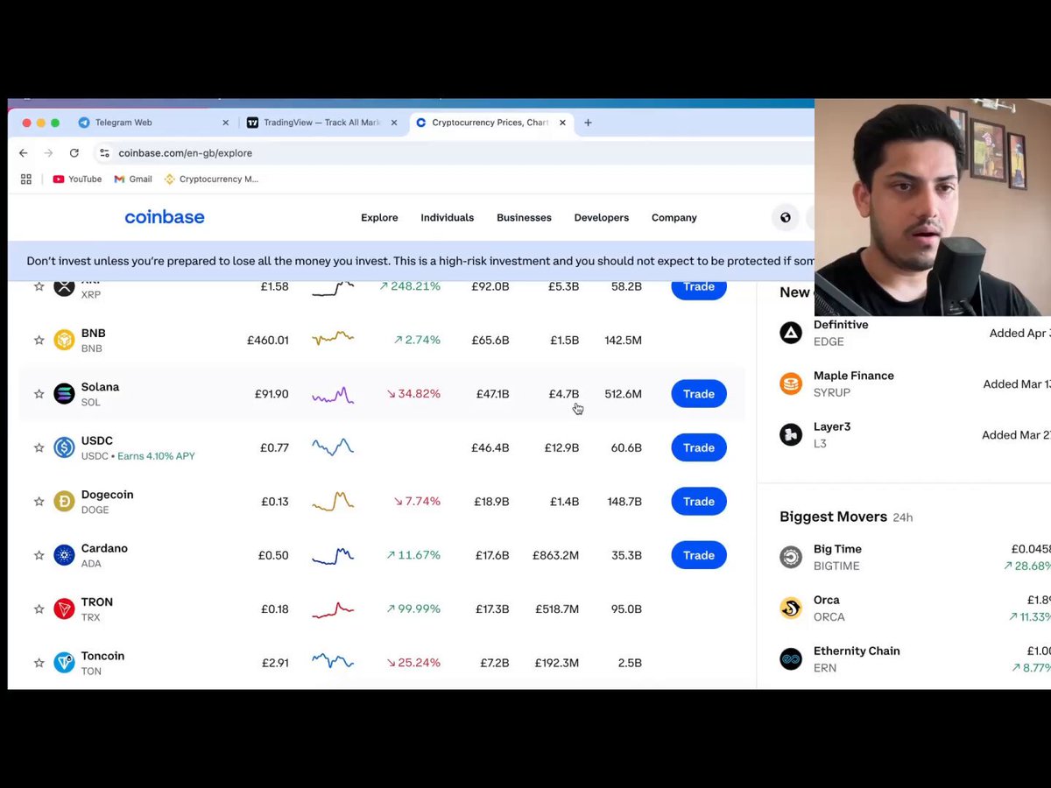Open the Cryptocurrency M... bookmark
The image size is (1051, 788).
pos(211,179)
